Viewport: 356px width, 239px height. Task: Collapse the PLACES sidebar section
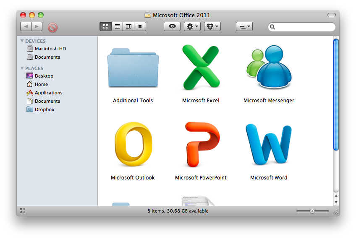tap(22, 68)
